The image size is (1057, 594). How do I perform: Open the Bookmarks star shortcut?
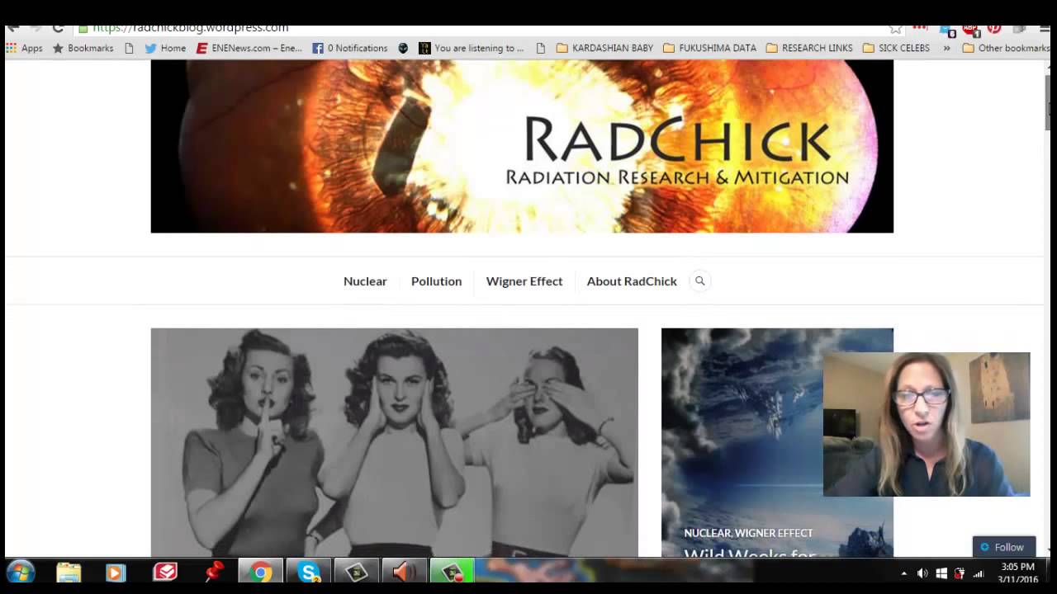(x=83, y=48)
